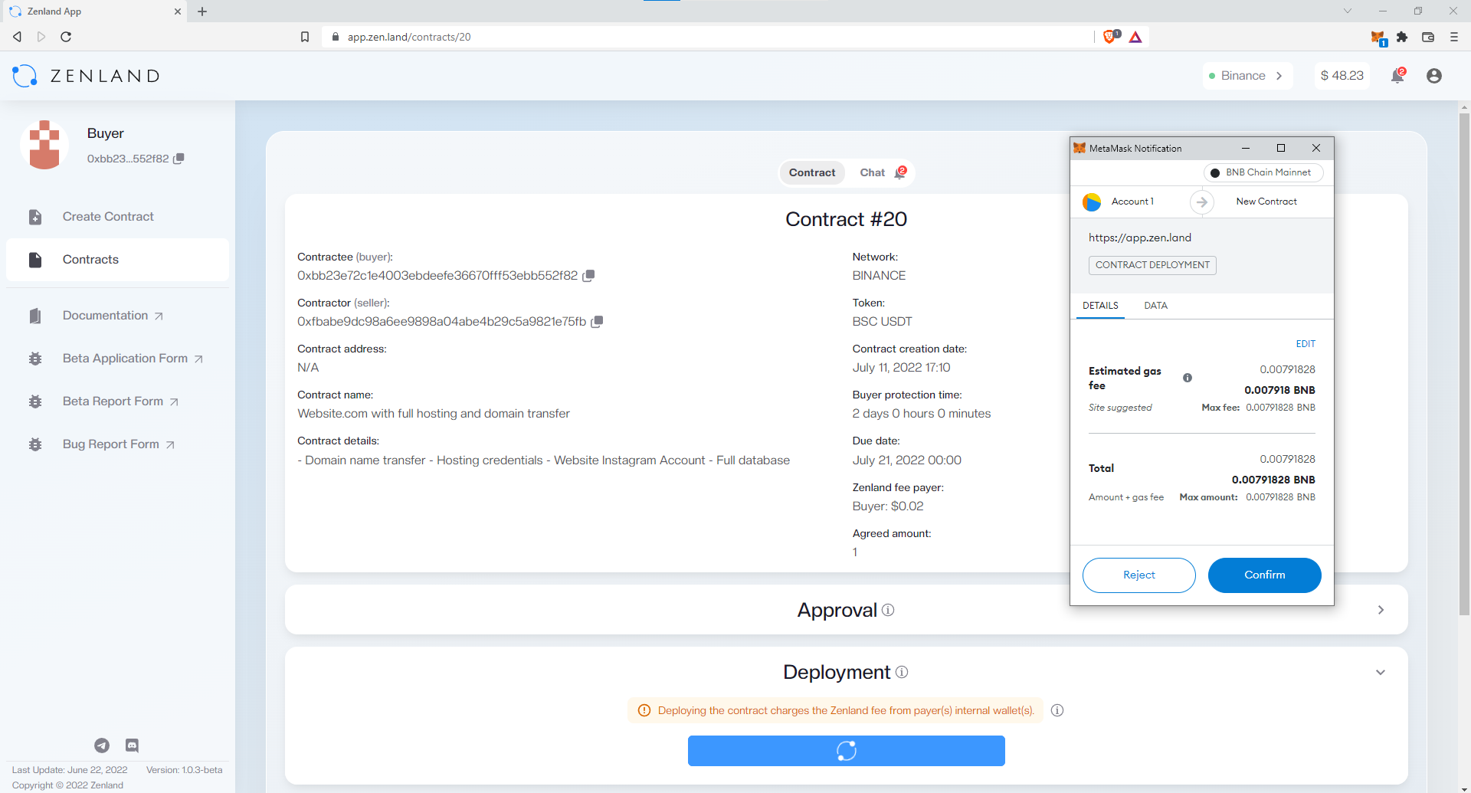
Task: Go forward in browser history
Action: tap(41, 37)
